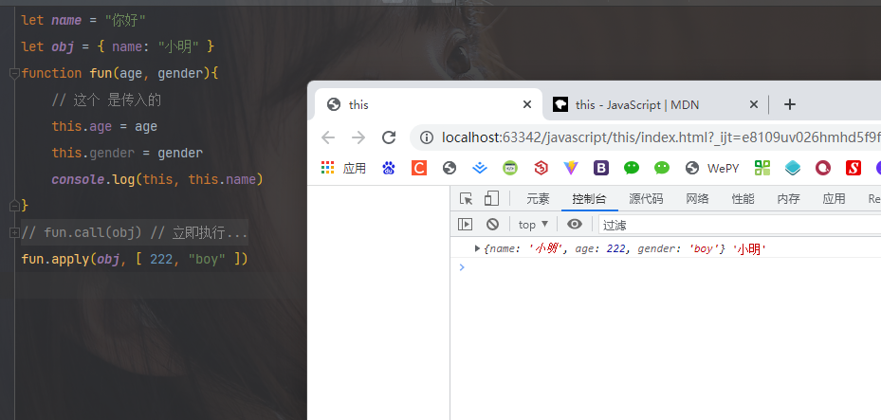Open the Vite bookmark icon
This screenshot has height=420, width=881.
pos(571,168)
